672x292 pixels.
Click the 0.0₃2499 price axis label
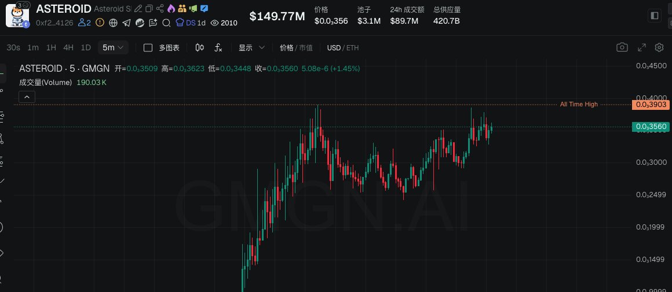pyautogui.click(x=651, y=195)
